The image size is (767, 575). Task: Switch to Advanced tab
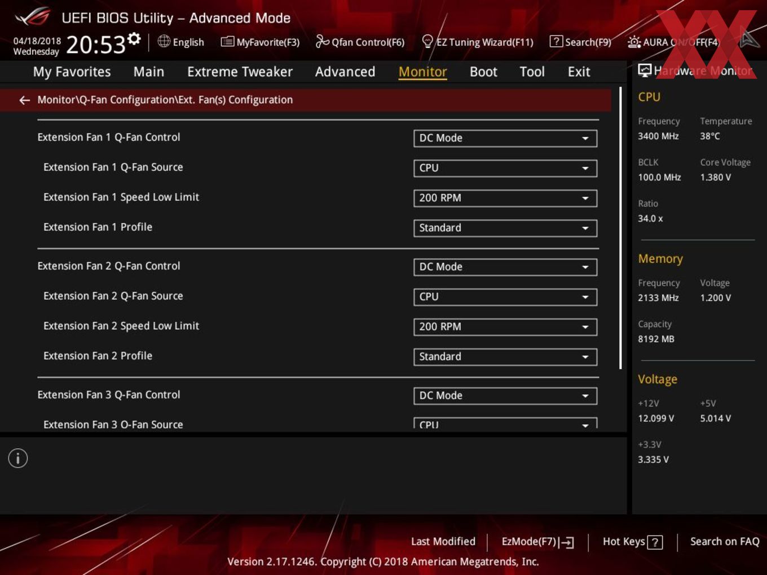point(345,72)
